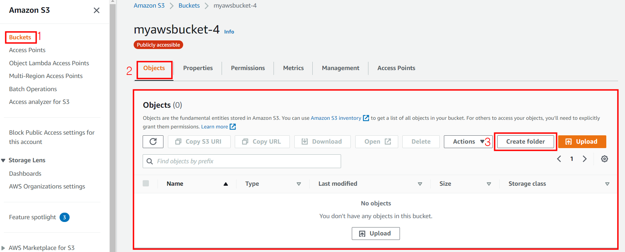Open Access analyzer for S3
625x252 pixels.
coord(39,102)
